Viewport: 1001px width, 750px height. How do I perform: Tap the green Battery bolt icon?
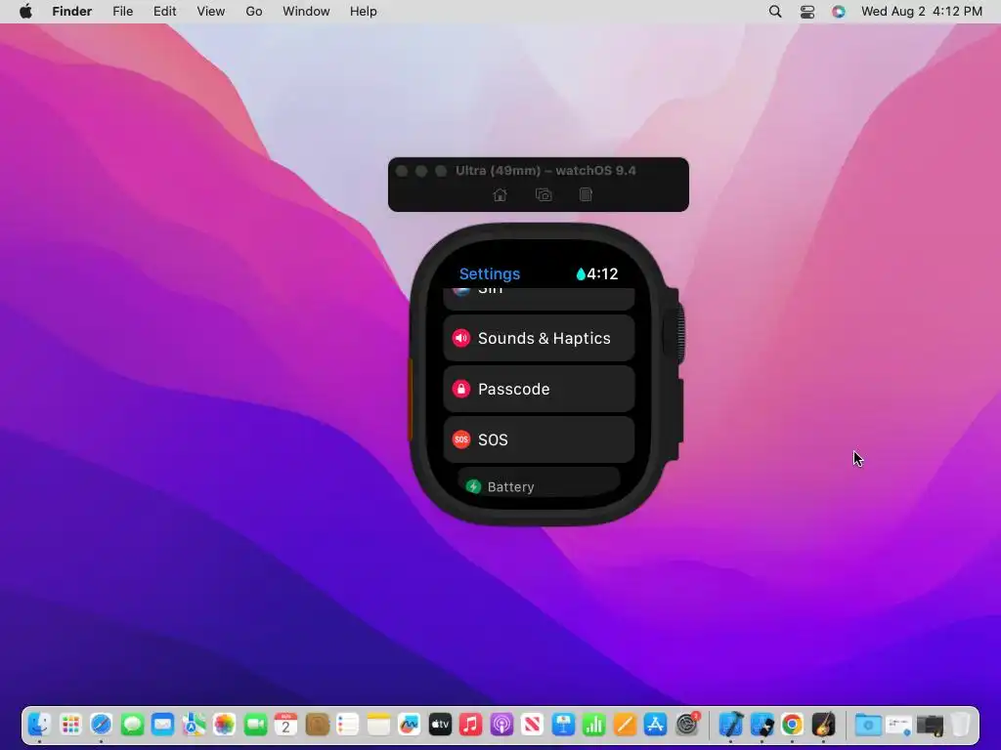click(473, 486)
